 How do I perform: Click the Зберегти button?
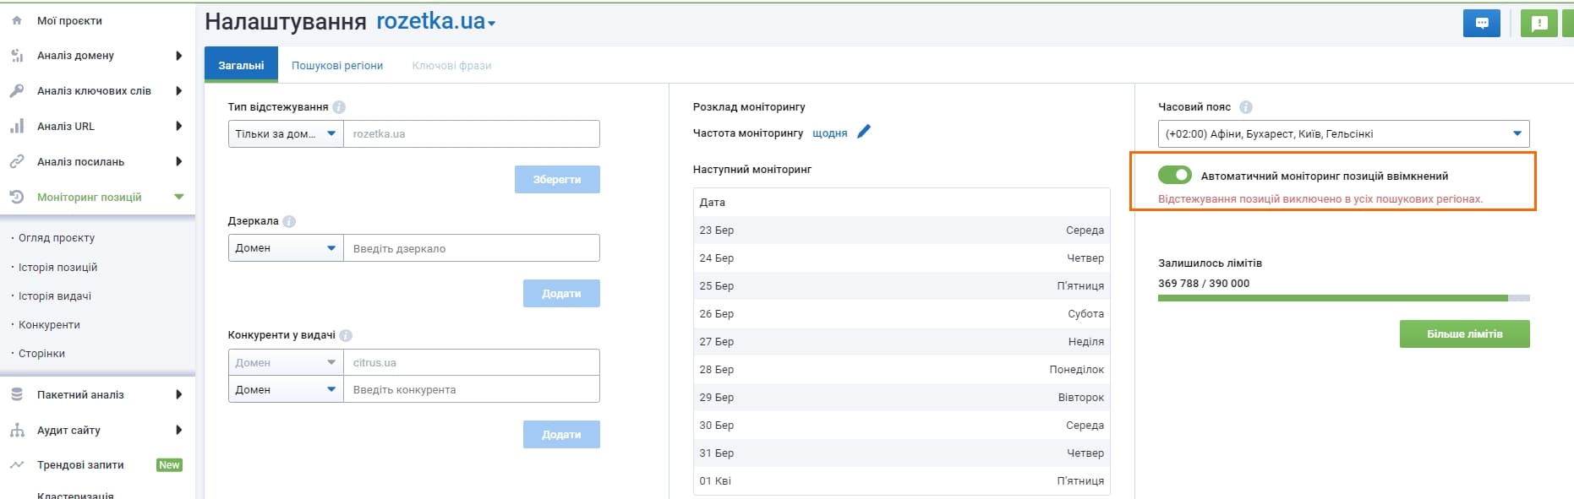[x=557, y=180]
